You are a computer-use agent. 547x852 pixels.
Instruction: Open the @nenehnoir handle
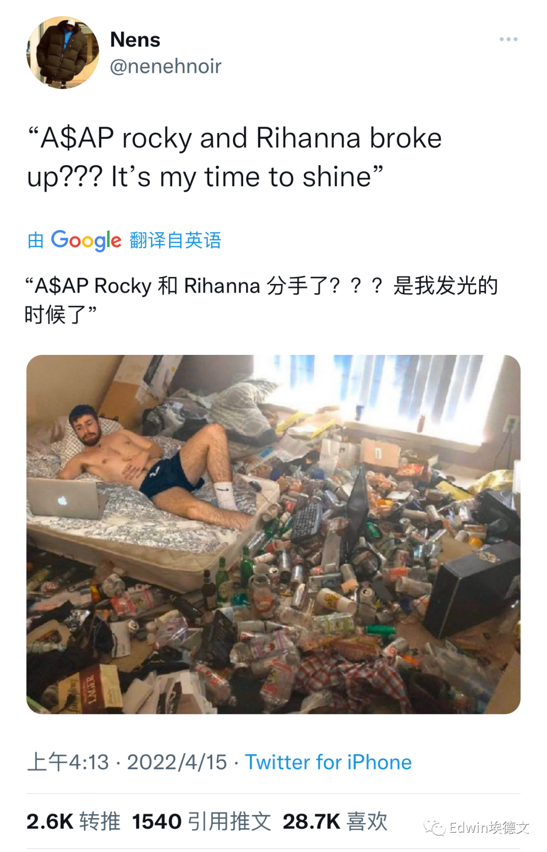[166, 66]
